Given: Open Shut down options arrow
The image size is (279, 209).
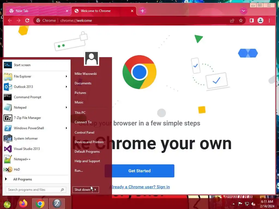Looking at the screenshot, I should pos(96,190).
